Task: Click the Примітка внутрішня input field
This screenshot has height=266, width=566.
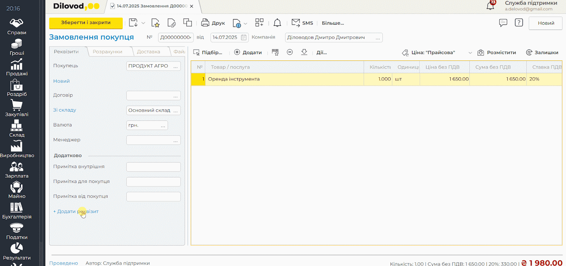Action: pyautogui.click(x=154, y=167)
